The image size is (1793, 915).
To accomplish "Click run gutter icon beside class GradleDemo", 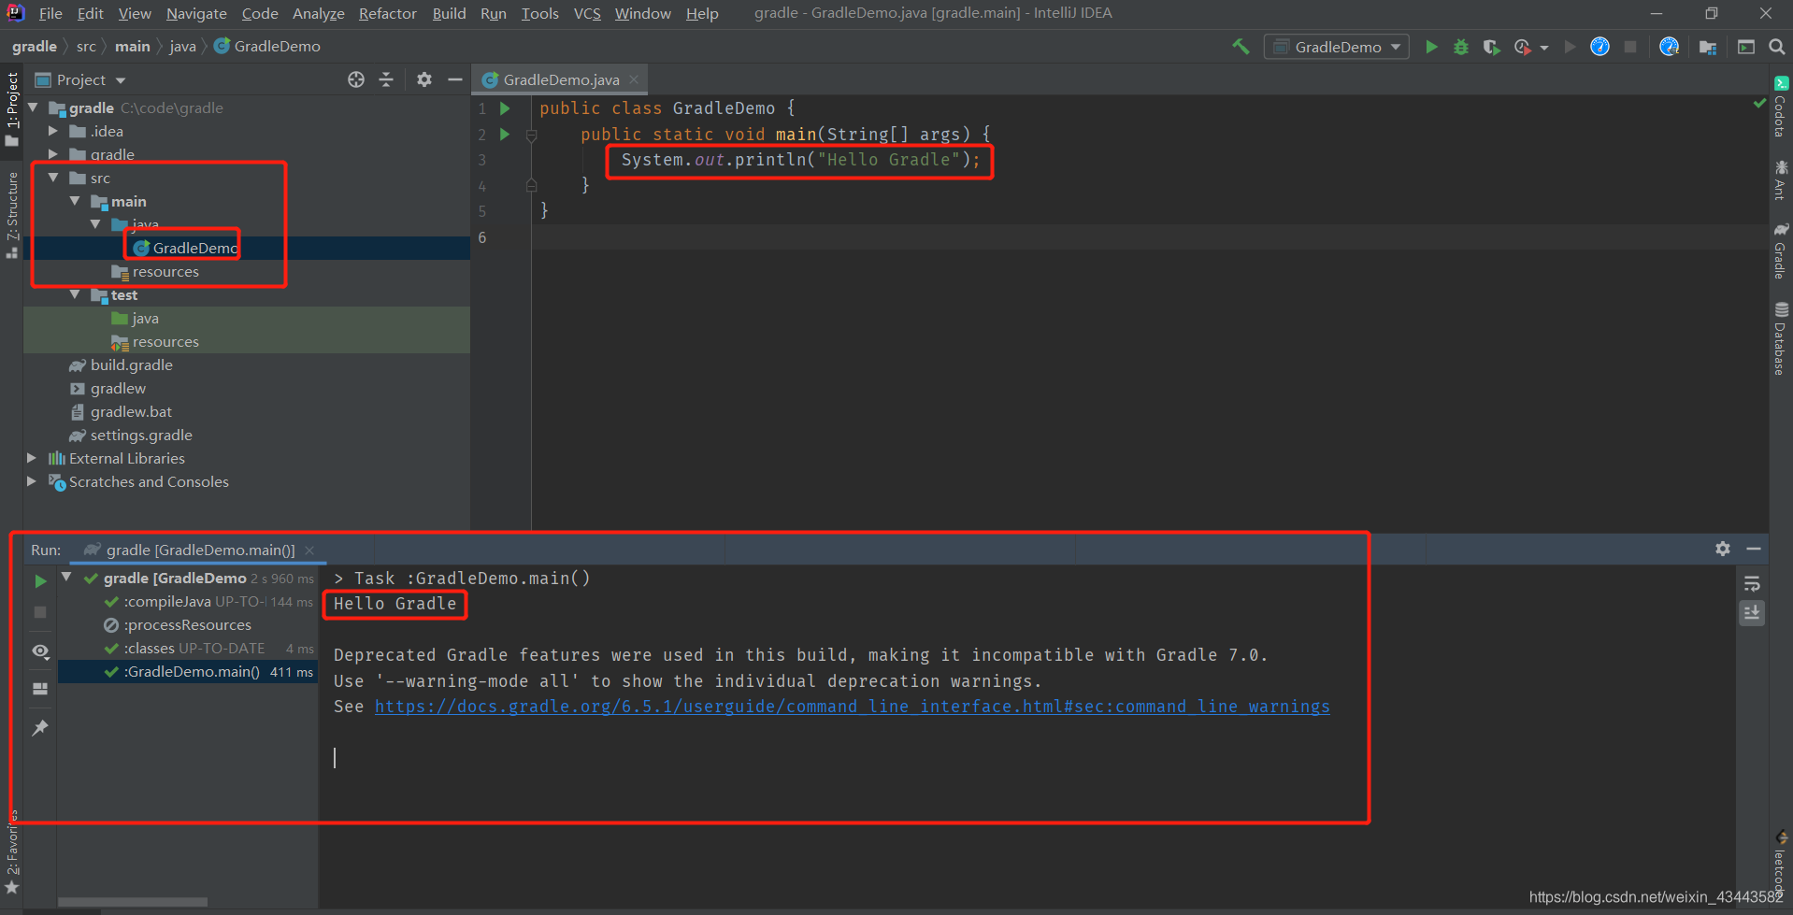I will (505, 108).
